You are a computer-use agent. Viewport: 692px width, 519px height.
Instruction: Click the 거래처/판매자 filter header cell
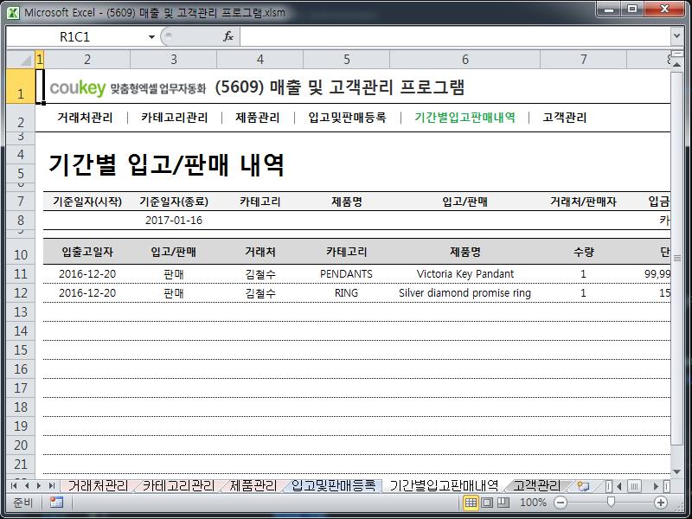pyautogui.click(x=583, y=202)
